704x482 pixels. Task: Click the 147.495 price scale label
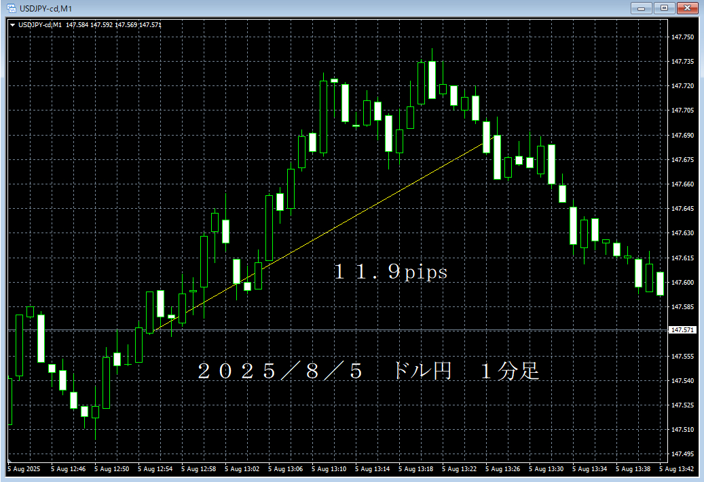pos(682,454)
